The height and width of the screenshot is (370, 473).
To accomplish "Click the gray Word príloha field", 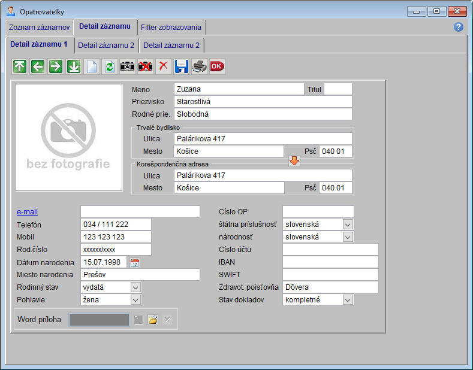I will pyautogui.click(x=100, y=320).
